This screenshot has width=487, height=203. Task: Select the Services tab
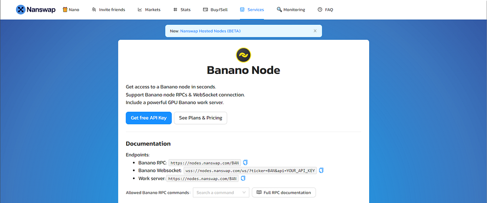(x=252, y=10)
